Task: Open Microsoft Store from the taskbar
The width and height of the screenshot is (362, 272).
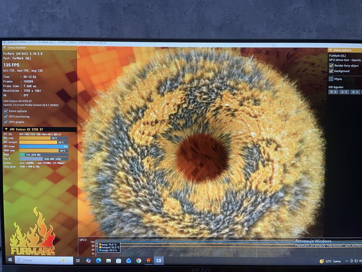Action: [119, 261]
